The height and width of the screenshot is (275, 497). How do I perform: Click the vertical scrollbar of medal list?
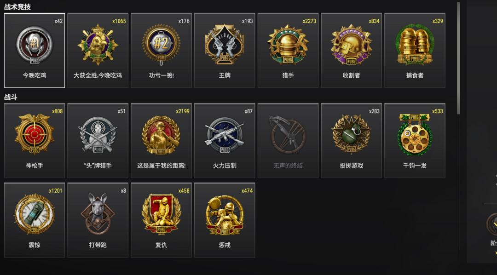(458, 58)
